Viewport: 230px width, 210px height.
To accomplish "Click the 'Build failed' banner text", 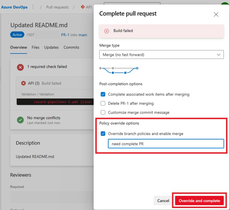I will coord(123,30).
